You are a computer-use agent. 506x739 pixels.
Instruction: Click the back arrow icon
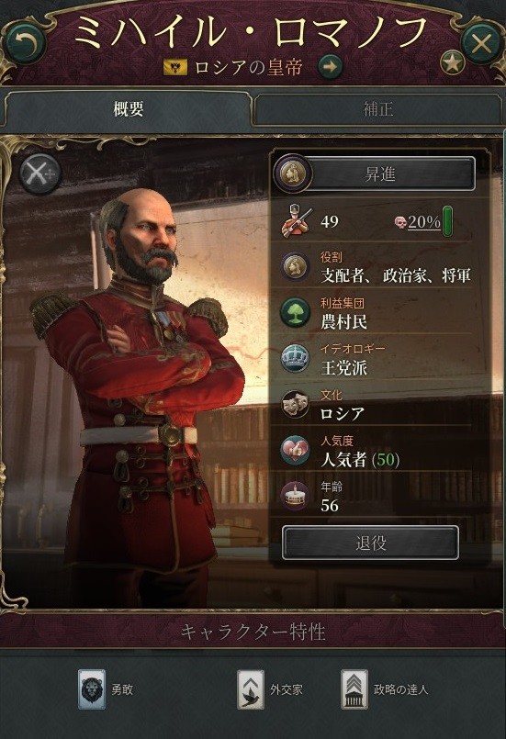[26, 43]
